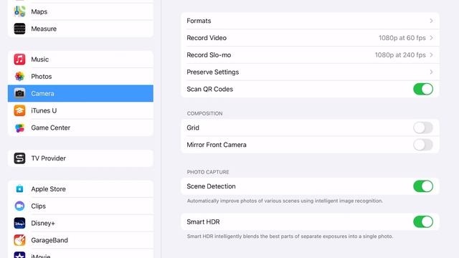The width and height of the screenshot is (459, 258).
Task: Click the Camera label in the sidebar
Action: 42,94
